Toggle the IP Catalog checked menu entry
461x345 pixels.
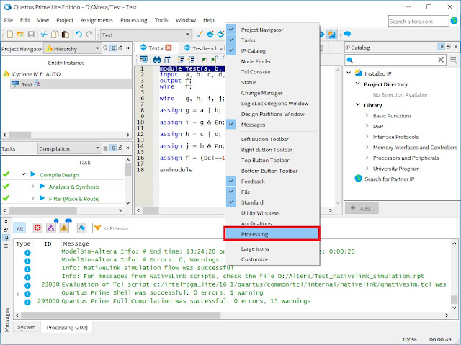point(231,50)
